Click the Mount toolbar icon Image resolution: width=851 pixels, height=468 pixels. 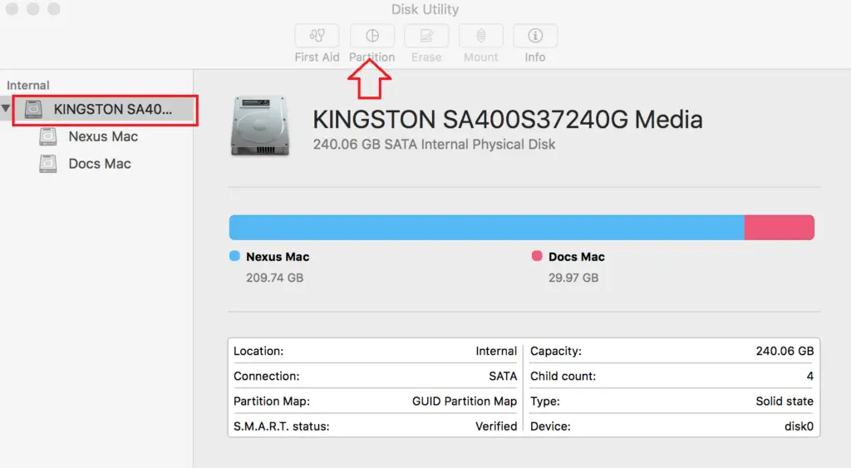click(481, 36)
